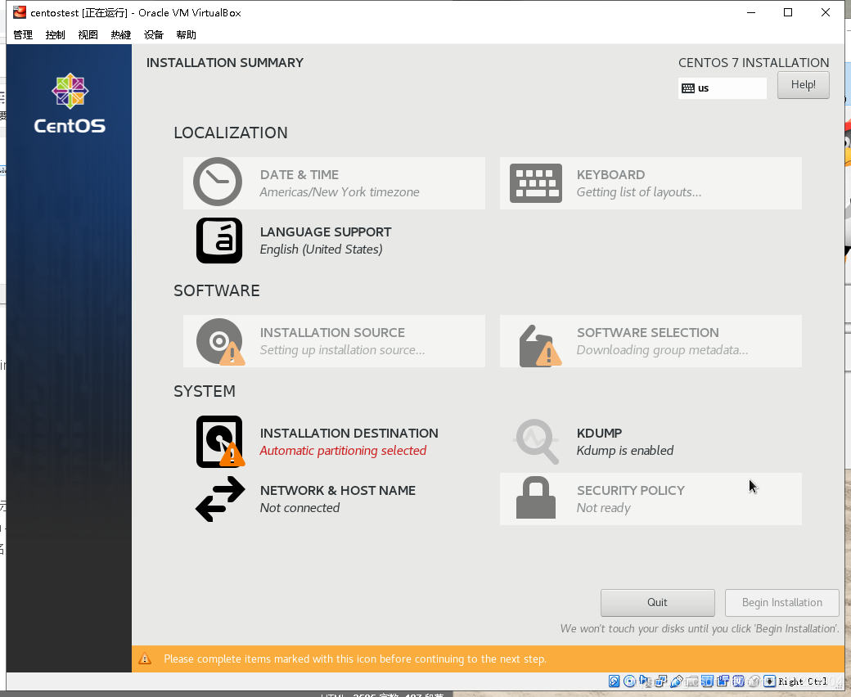Image resolution: width=851 pixels, height=697 pixels.
Task: Click the Help! button
Action: pos(804,85)
